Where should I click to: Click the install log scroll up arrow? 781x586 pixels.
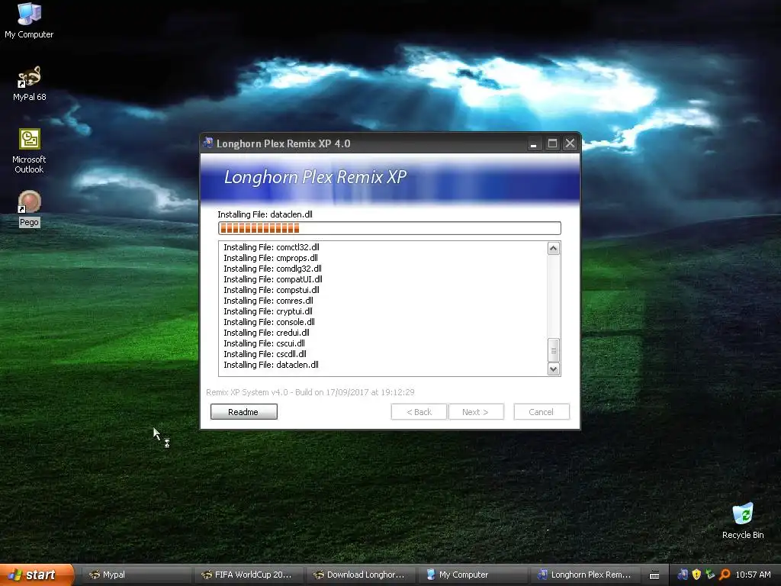(x=554, y=248)
